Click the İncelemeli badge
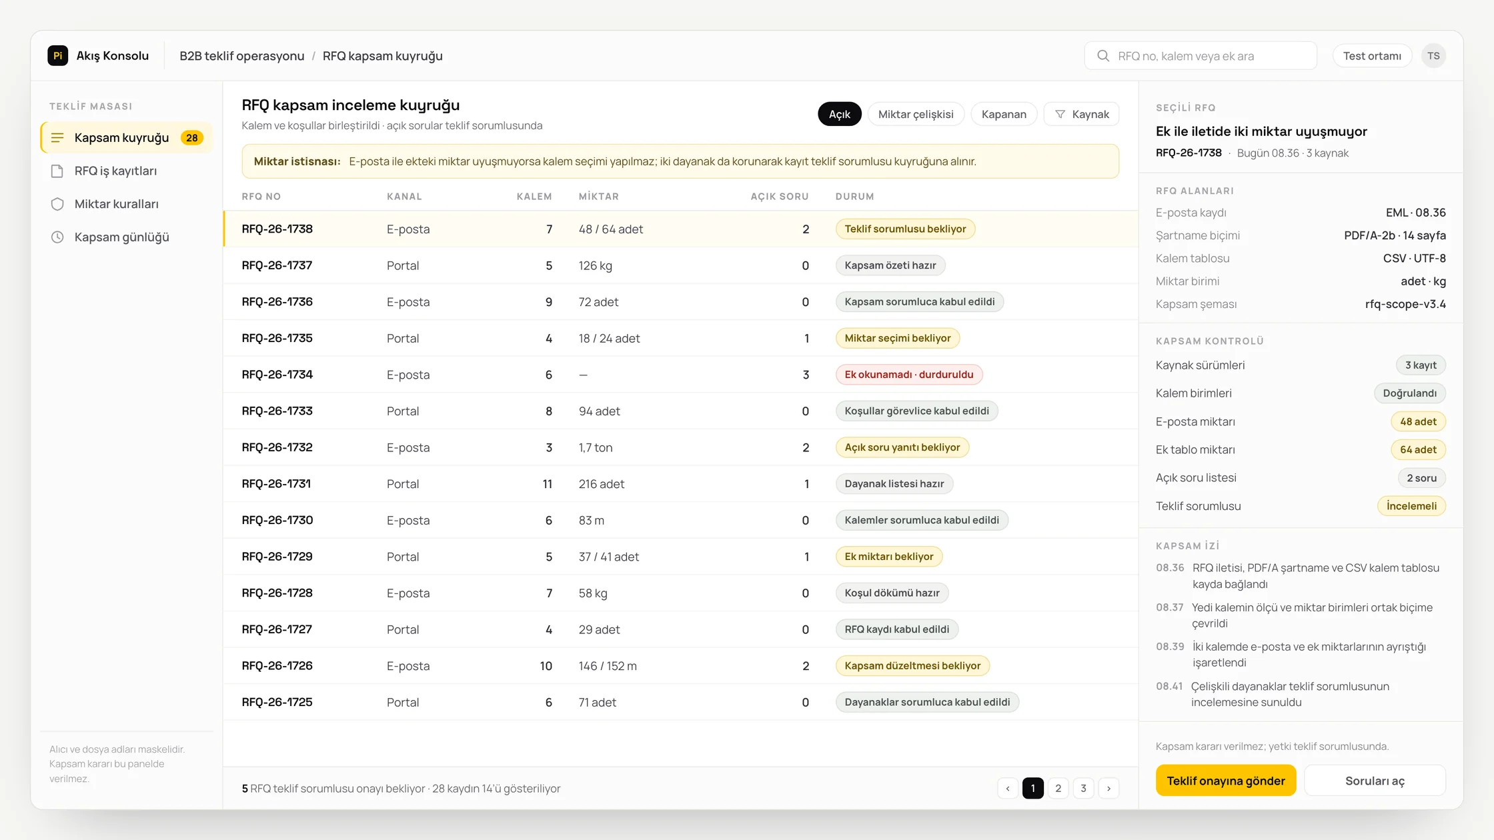 point(1411,506)
